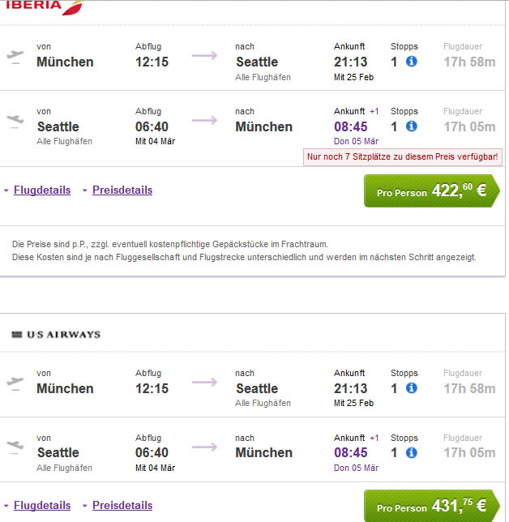
Task: Click the purple arrow in Iberia outbound row
Action: (205, 55)
